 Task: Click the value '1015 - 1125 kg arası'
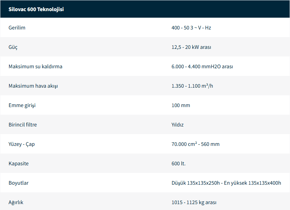pyautogui.click(x=194, y=202)
